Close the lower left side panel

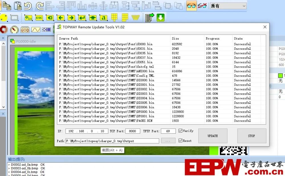[3, 114]
